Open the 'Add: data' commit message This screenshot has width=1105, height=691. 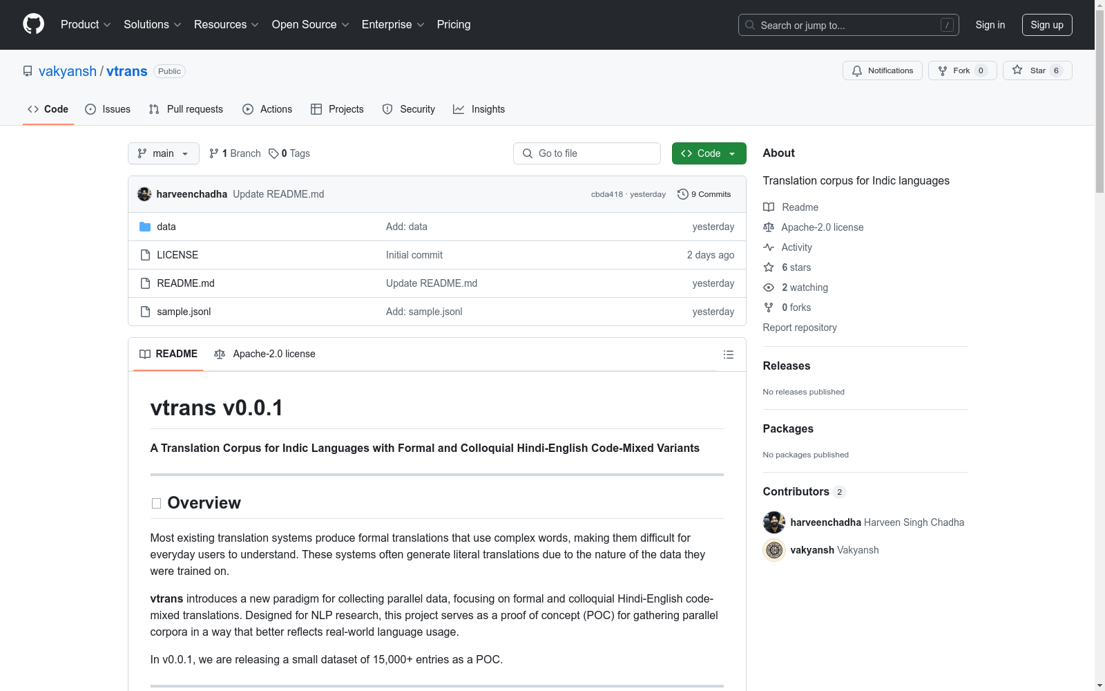[x=407, y=227]
